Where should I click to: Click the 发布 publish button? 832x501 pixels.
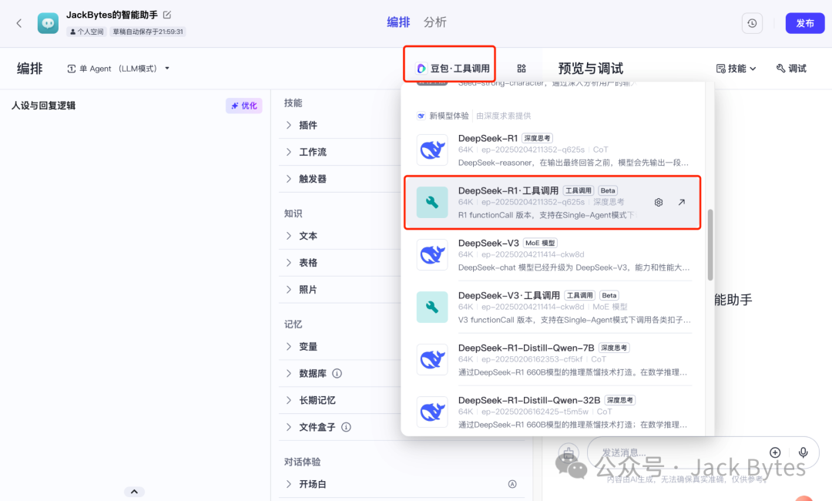805,23
